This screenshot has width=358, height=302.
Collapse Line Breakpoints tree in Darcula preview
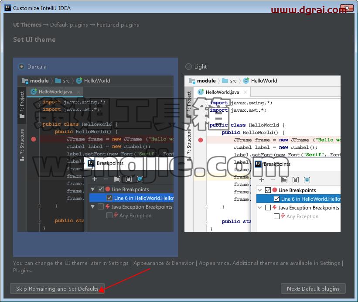click(93, 189)
